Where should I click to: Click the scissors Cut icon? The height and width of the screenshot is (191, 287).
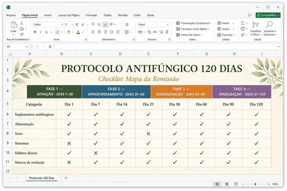click(x=22, y=23)
